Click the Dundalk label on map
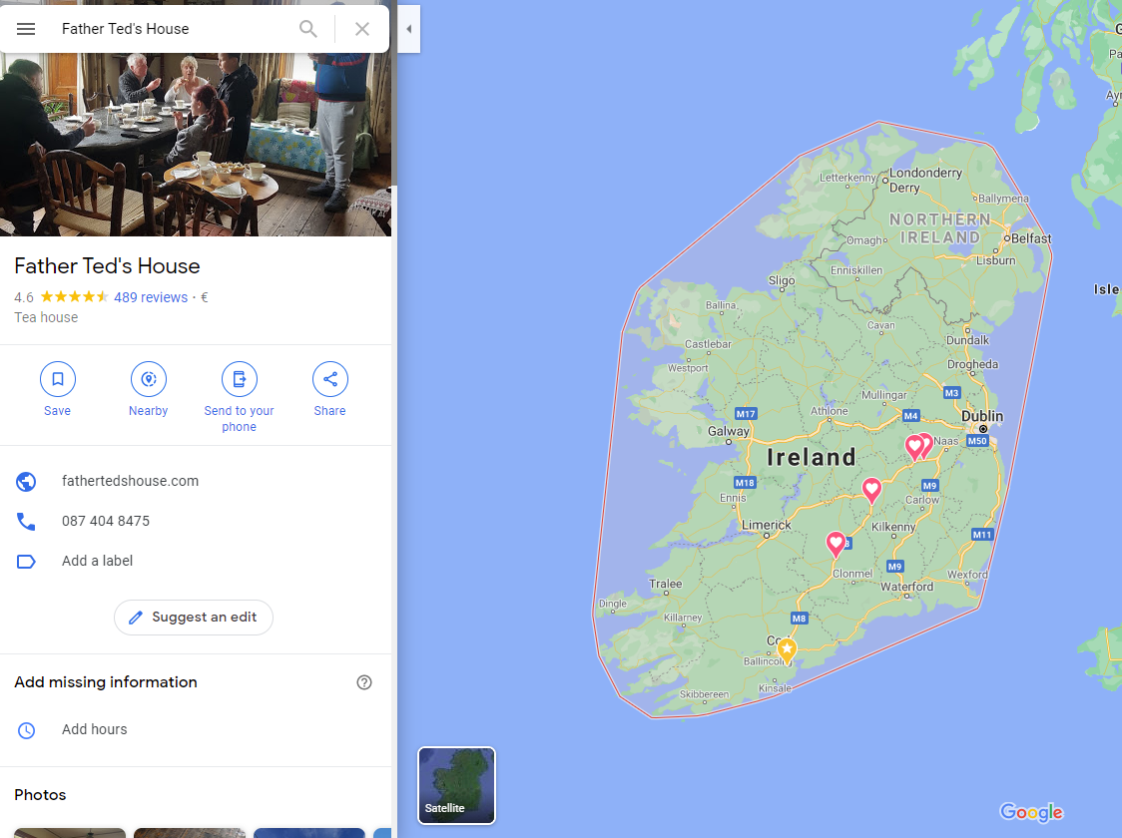The height and width of the screenshot is (838, 1122). pyautogui.click(x=967, y=340)
